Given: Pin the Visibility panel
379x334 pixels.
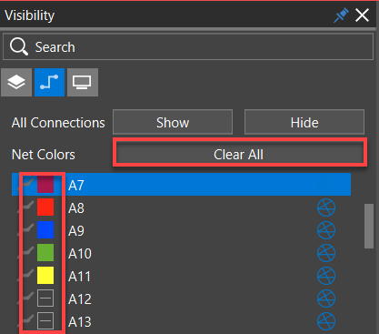Looking at the screenshot, I should pyautogui.click(x=341, y=15).
